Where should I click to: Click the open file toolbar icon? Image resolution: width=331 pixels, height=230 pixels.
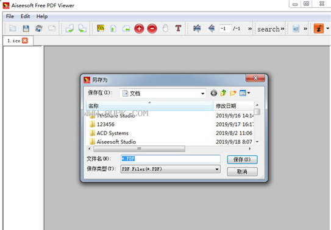[12, 28]
